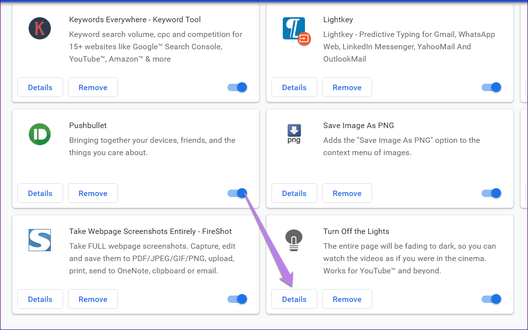The height and width of the screenshot is (330, 528).
Task: Click the 'Lightkey' extension title
Action: pos(338,20)
